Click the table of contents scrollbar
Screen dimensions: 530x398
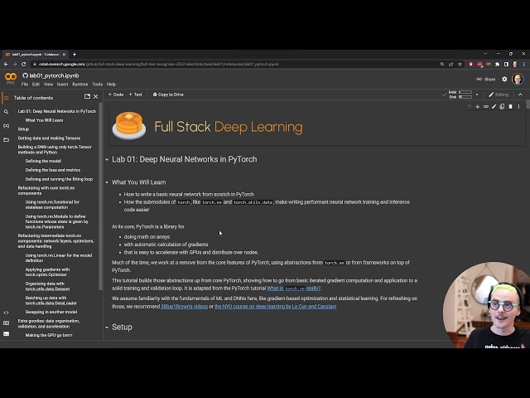tap(100, 197)
